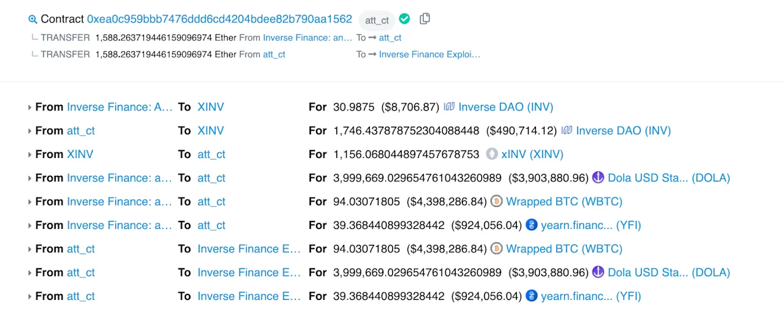The width and height of the screenshot is (784, 322).
Task: Open Inverse Finance: A… sender link in first row
Action: point(119,107)
